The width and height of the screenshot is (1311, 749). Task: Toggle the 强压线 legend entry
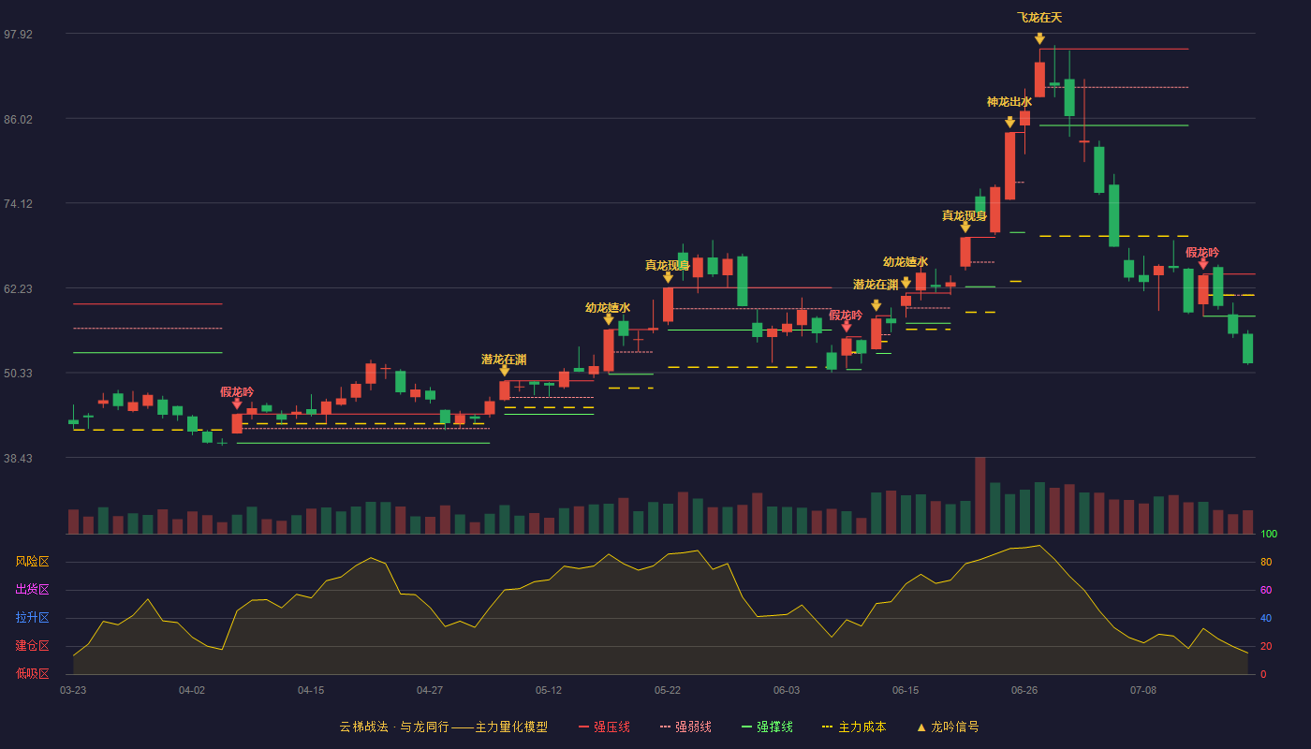tap(604, 727)
